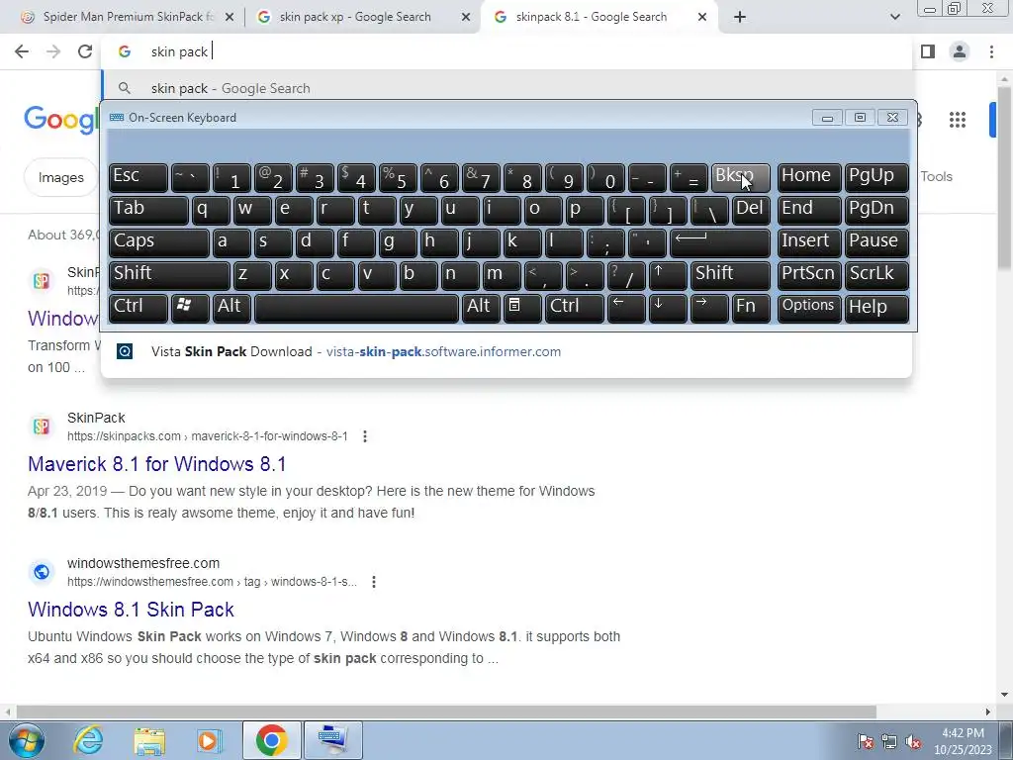Select the Images search filter

60,177
